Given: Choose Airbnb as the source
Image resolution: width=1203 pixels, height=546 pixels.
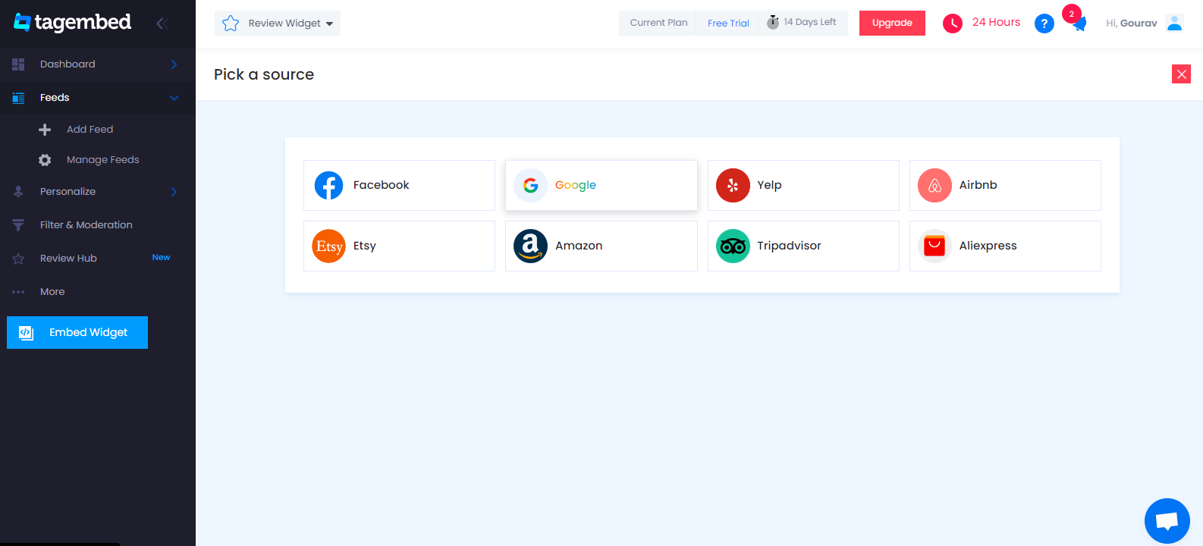Looking at the screenshot, I should coord(1005,185).
